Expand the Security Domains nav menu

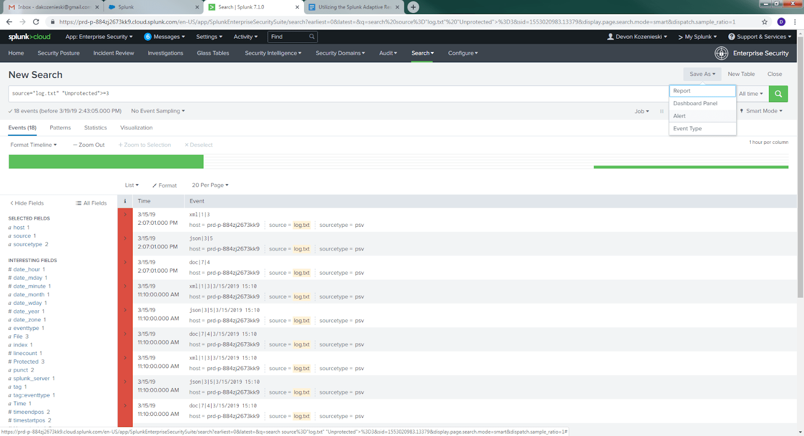[x=341, y=53]
